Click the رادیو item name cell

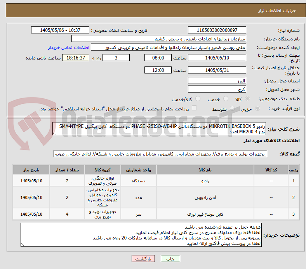(205, 181)
